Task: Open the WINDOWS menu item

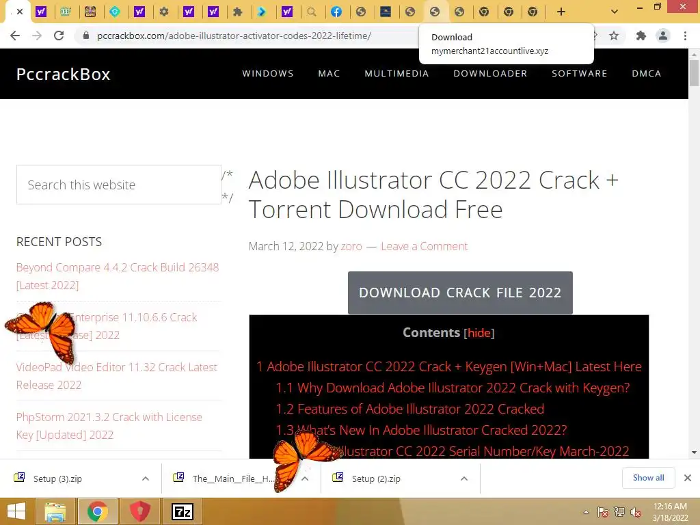Action: pyautogui.click(x=268, y=73)
